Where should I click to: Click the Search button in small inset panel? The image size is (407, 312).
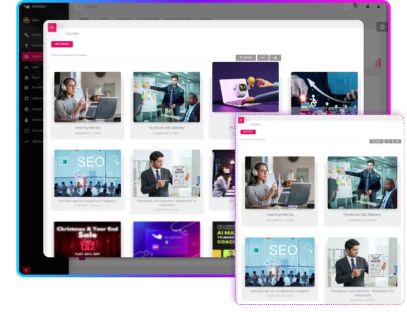pyautogui.click(x=377, y=141)
